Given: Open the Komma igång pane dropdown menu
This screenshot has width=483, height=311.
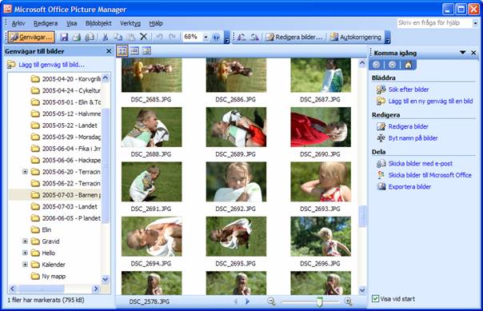Looking at the screenshot, I should pos(462,53).
